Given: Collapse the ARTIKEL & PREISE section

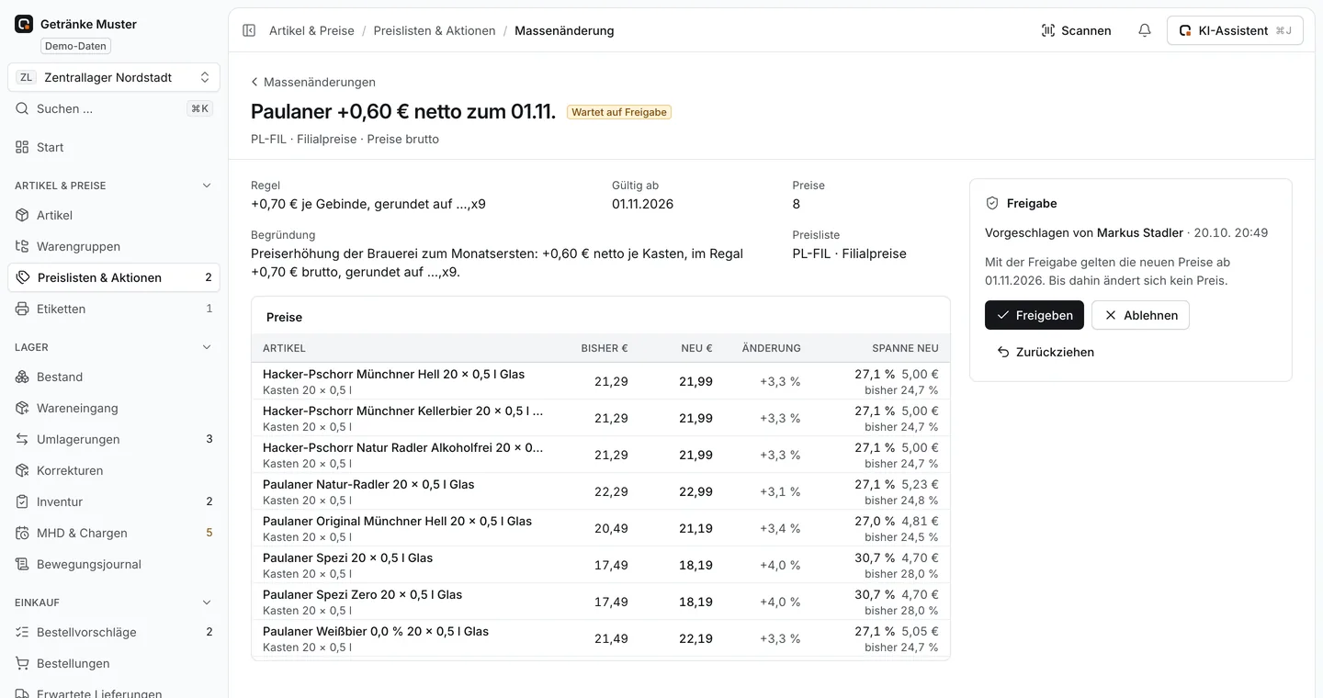Looking at the screenshot, I should pyautogui.click(x=207, y=186).
